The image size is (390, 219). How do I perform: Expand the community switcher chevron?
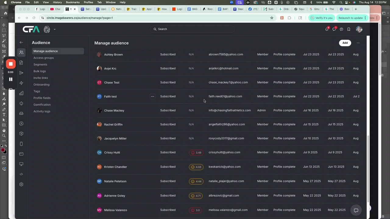tap(55, 30)
